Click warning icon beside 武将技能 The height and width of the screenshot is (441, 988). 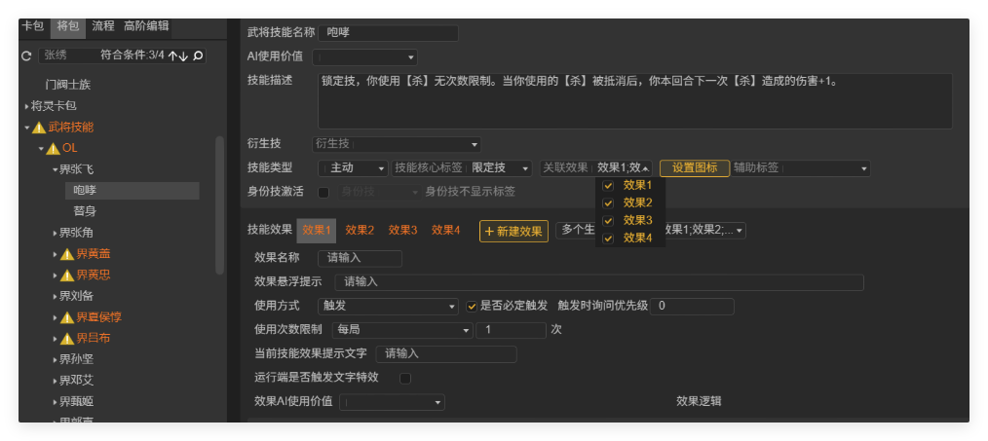coord(39,128)
